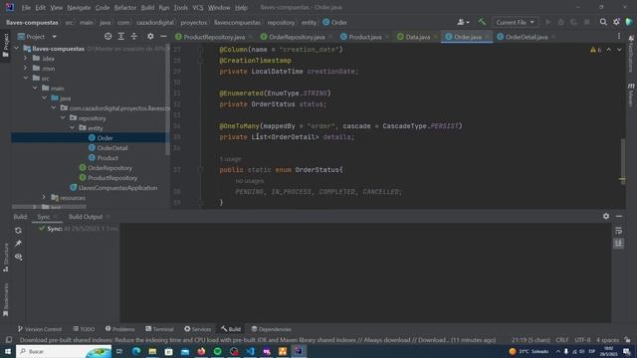Open the TODO tool window
637x358 pixels.
(84, 329)
